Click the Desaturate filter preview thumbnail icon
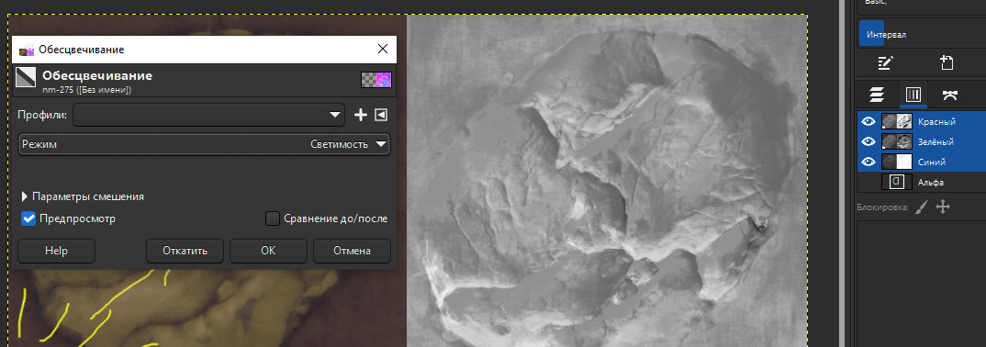Screen dimensions: 986x347 coord(376,80)
